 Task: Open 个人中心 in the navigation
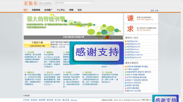61,10
